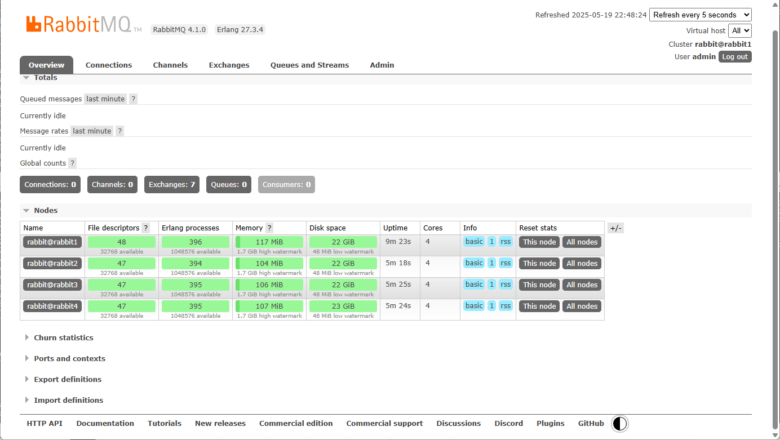Expand Ports and contexts section
This screenshot has width=780, height=440.
69,358
